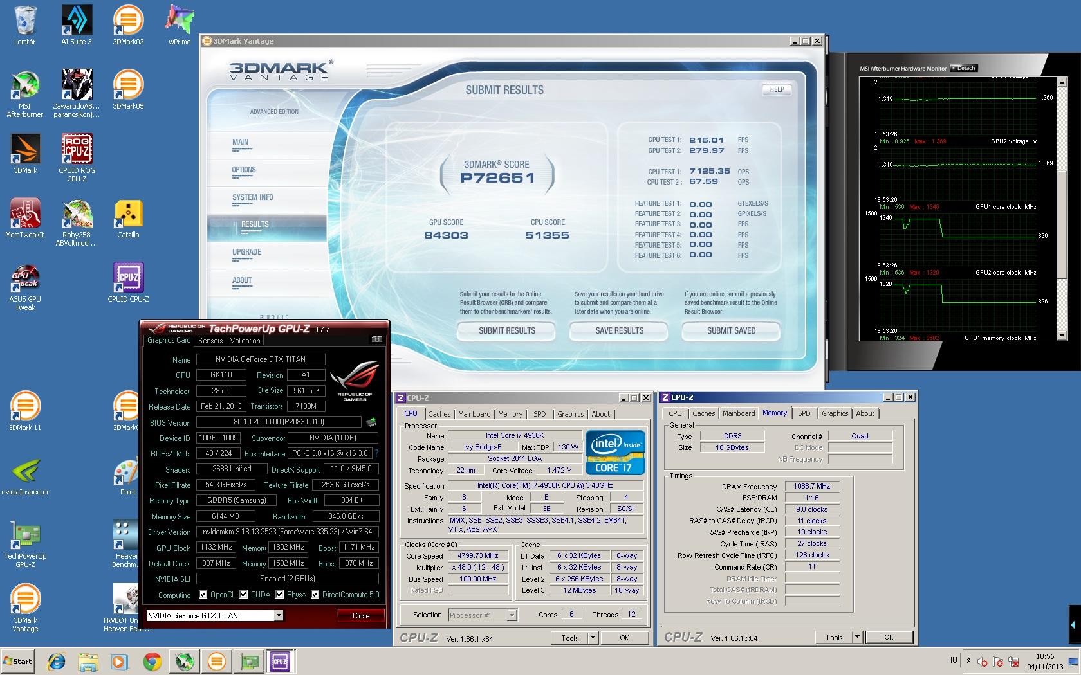1081x675 pixels.
Task: Toggle the OpenCL checkbox in GPU-Z
Action: [x=203, y=595]
